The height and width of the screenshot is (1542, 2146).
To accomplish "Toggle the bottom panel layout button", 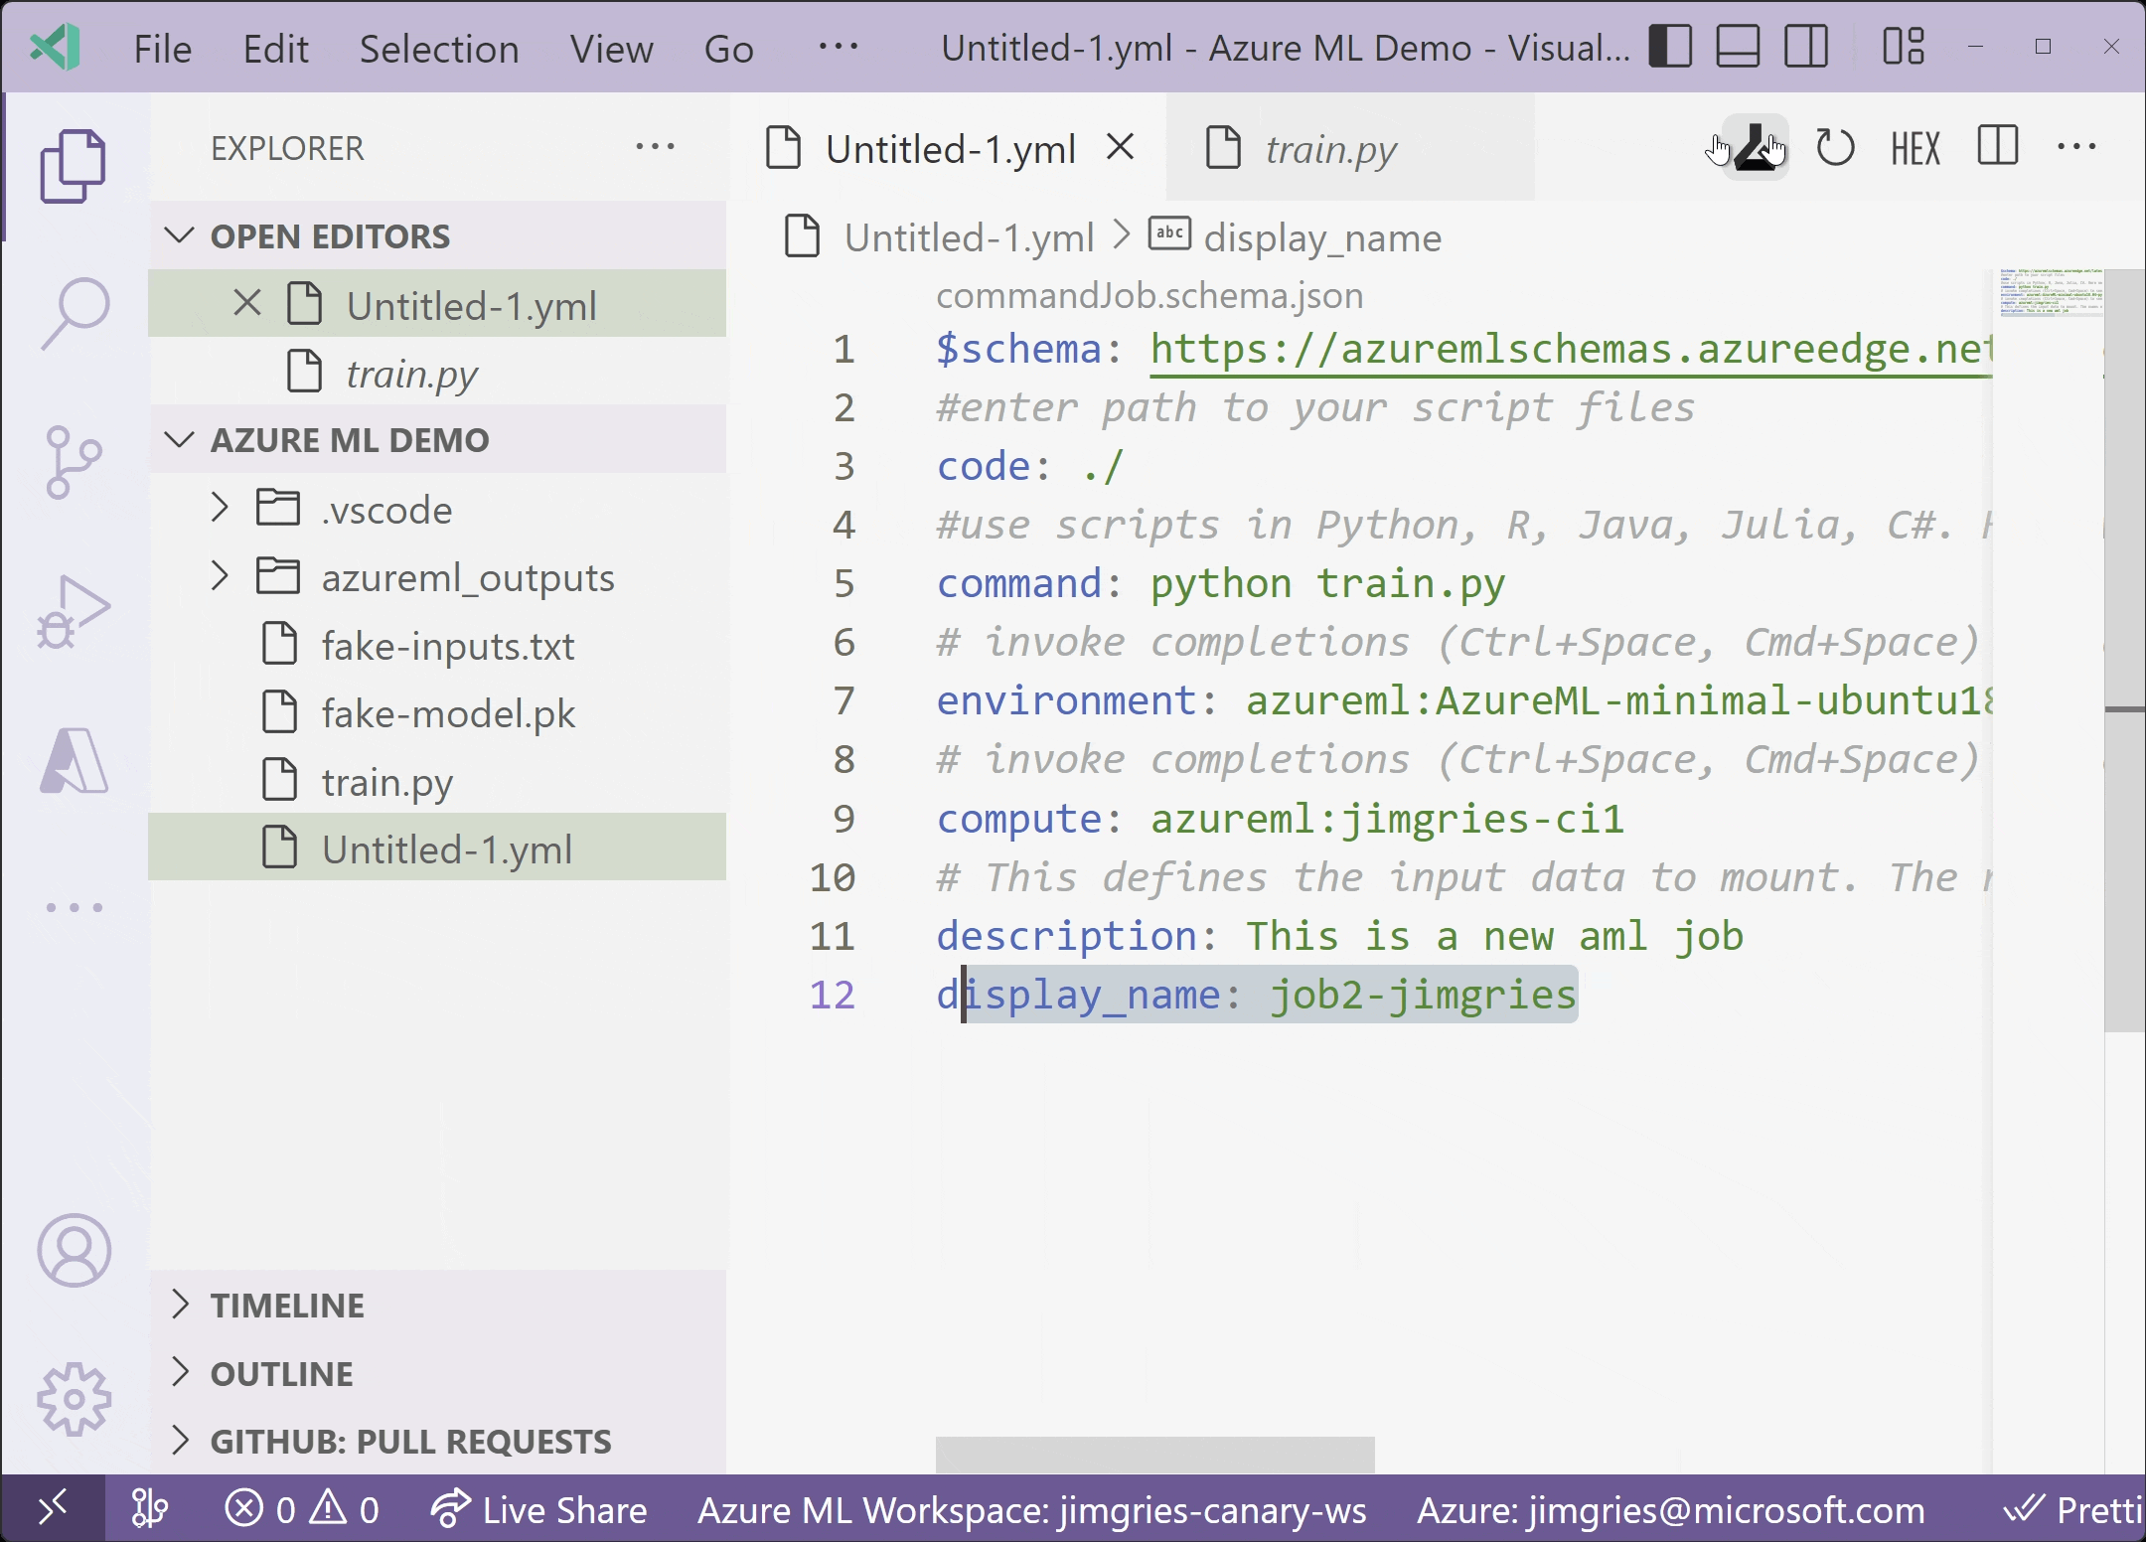I will (x=1738, y=47).
